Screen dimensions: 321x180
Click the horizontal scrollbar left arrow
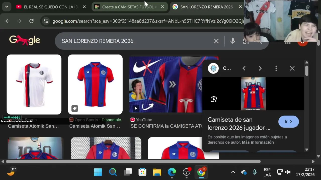pos(3,161)
